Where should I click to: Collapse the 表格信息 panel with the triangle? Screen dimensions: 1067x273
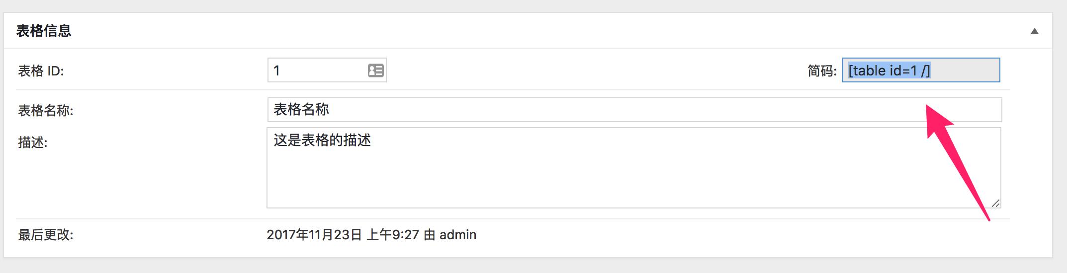[x=1034, y=31]
